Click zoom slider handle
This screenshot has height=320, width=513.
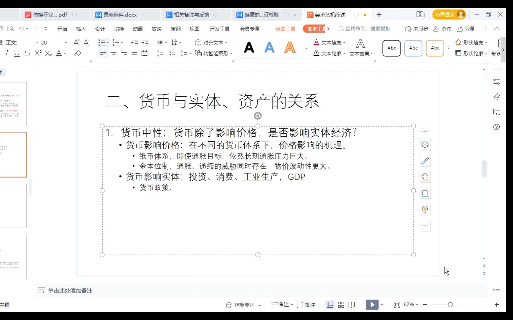coord(450,305)
